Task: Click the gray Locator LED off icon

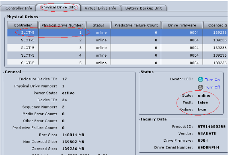Action: click(x=201, y=87)
